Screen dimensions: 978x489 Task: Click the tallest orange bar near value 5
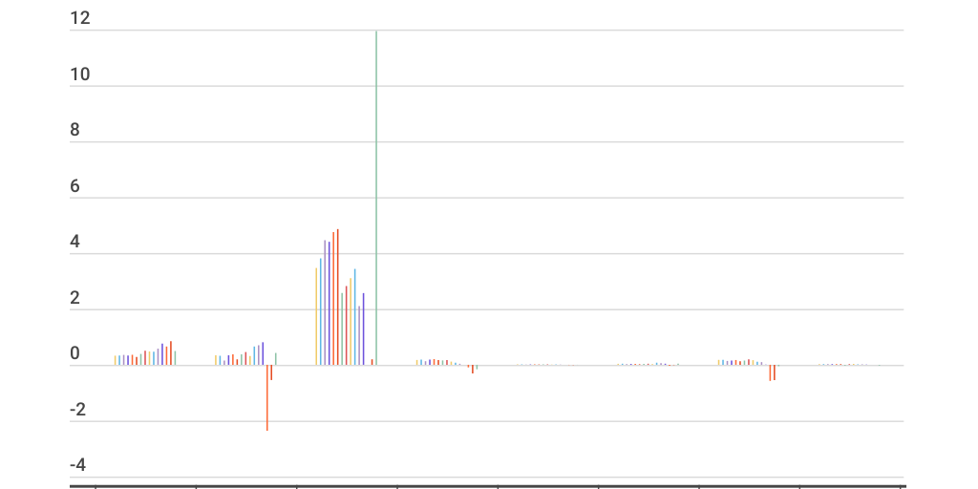point(337,296)
